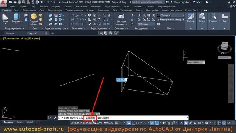Select the Circle tool in Рисование panel
This screenshot has width=236, height=133.
(x=82, y=20)
